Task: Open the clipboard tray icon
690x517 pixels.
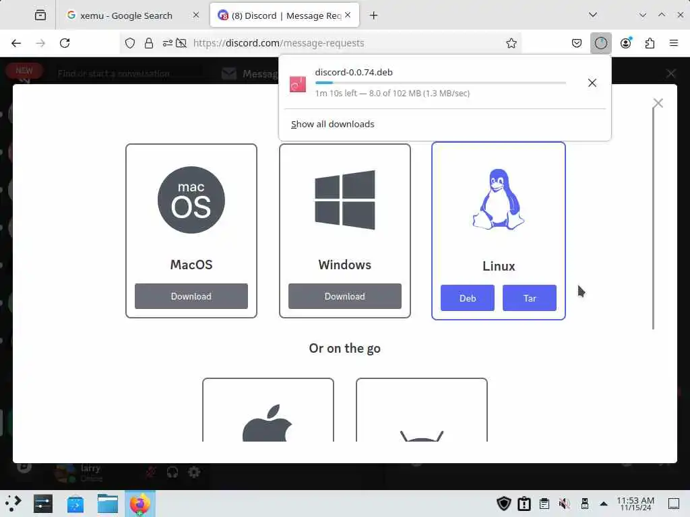Action: tap(544, 504)
